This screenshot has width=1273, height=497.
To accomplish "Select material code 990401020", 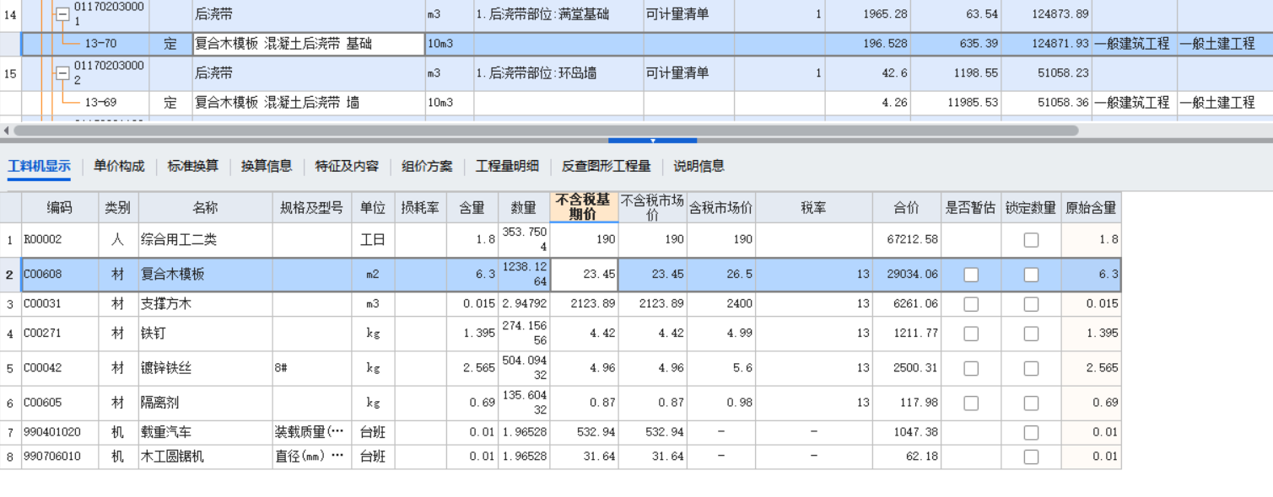I will 60,432.
